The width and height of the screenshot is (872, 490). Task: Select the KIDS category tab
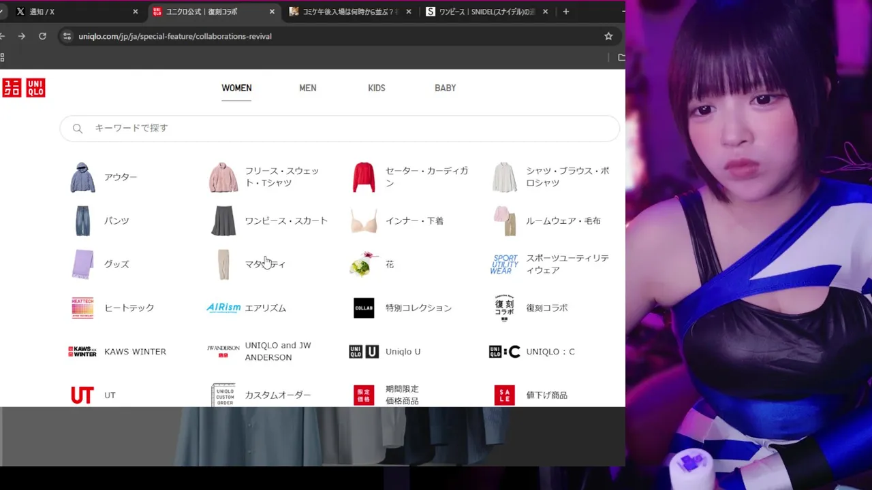pos(377,88)
